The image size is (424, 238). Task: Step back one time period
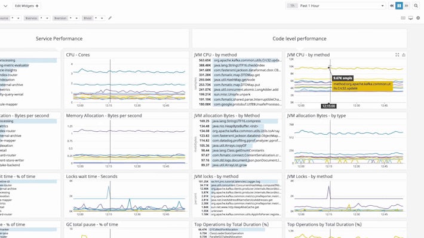(x=392, y=6)
